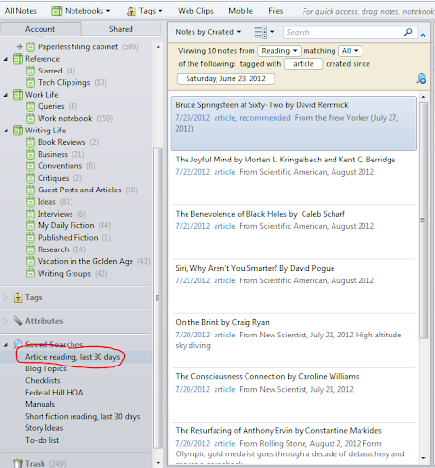Image resolution: width=435 pixels, height=468 pixels.
Task: Click the Saved Searches magnifier icon
Action: tap(18, 344)
